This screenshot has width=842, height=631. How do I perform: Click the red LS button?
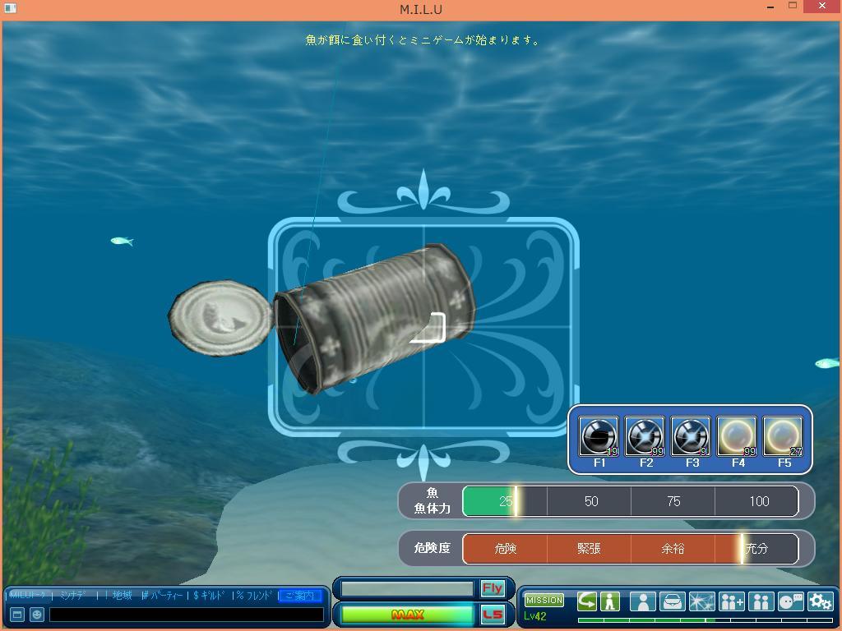pyautogui.click(x=493, y=615)
